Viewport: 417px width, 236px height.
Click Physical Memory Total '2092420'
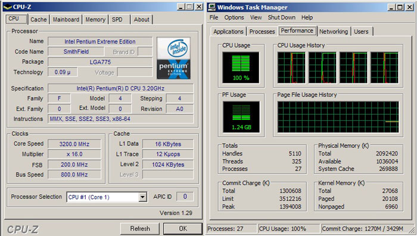[387, 154]
